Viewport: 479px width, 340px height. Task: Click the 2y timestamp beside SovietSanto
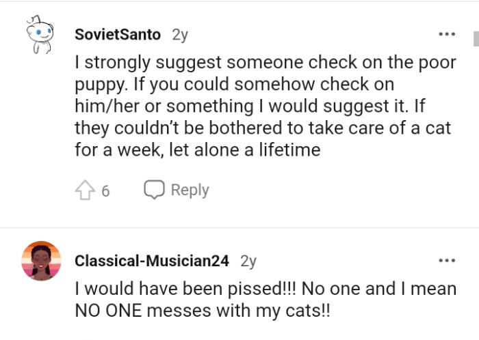pyautogui.click(x=180, y=34)
